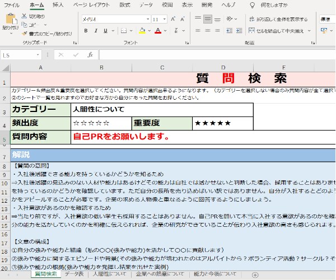Viewport: 336px width, 280px height.
Task: Open the 企業への熱意について sheet tab
Action: (160, 274)
